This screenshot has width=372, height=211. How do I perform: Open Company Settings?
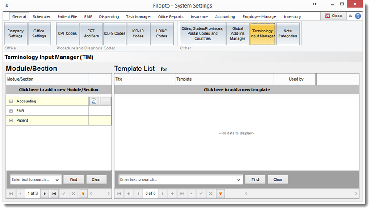[16, 33]
